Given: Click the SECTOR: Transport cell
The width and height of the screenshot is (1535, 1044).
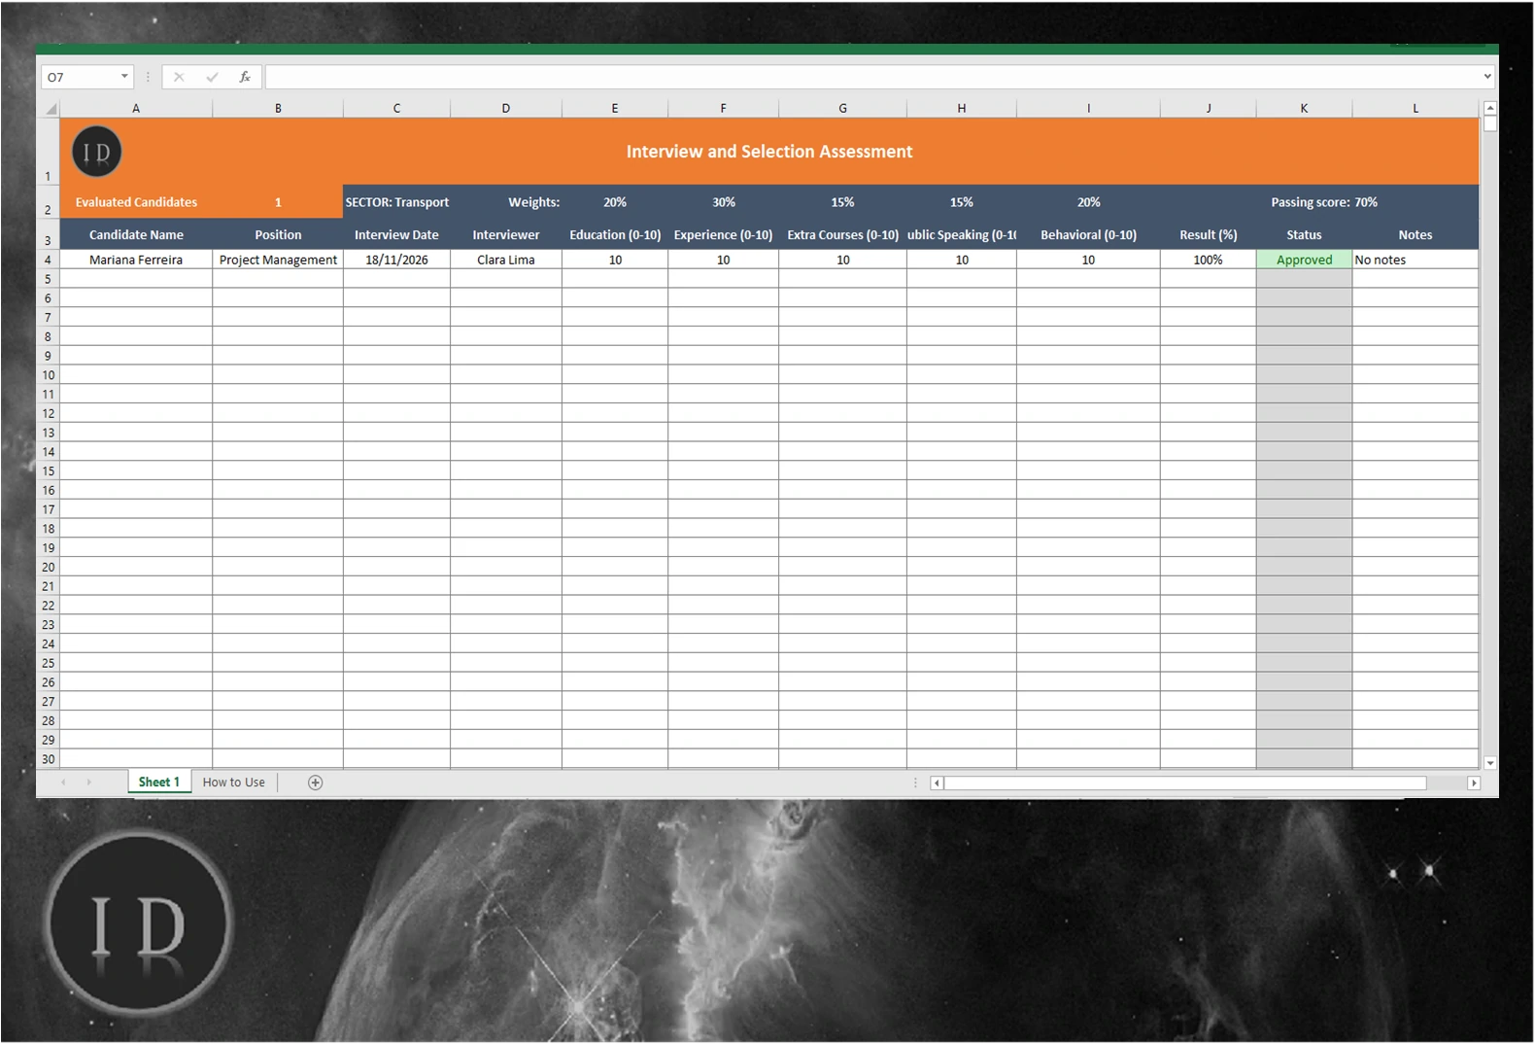Looking at the screenshot, I should pyautogui.click(x=396, y=202).
